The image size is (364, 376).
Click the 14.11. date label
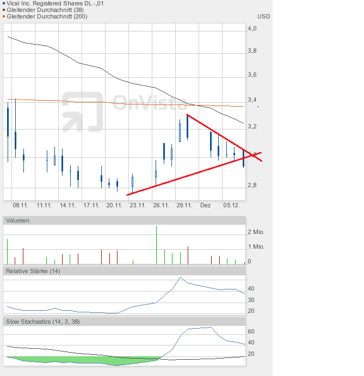(67, 205)
